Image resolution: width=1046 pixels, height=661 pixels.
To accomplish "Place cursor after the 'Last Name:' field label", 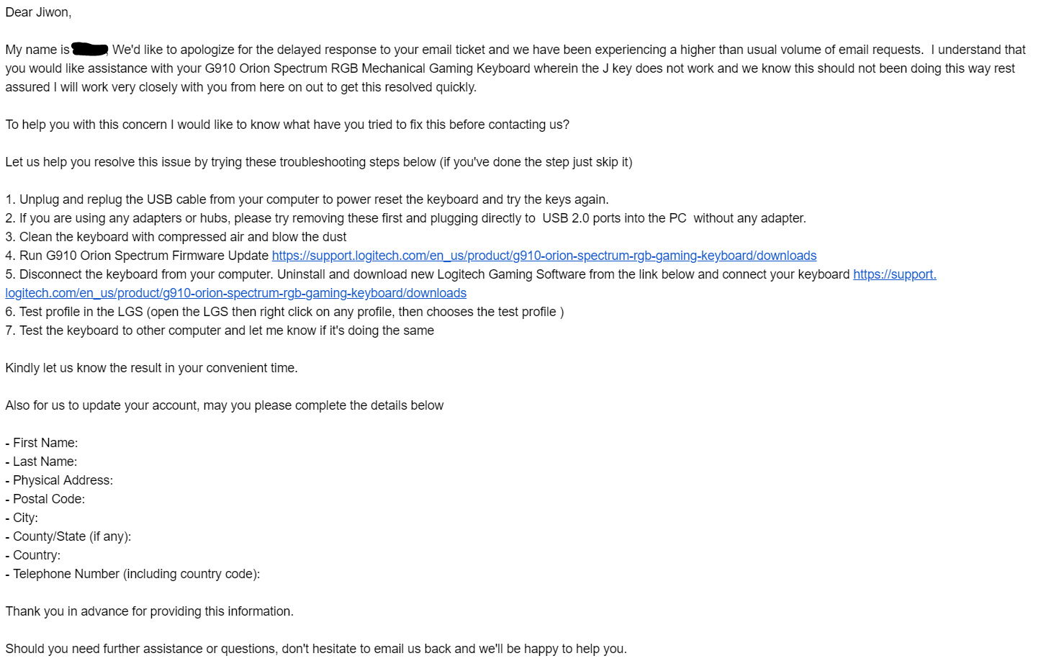I will (80, 462).
